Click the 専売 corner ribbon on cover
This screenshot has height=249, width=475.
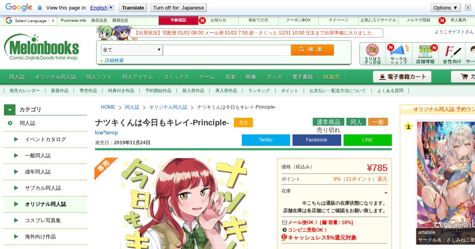[106, 168]
